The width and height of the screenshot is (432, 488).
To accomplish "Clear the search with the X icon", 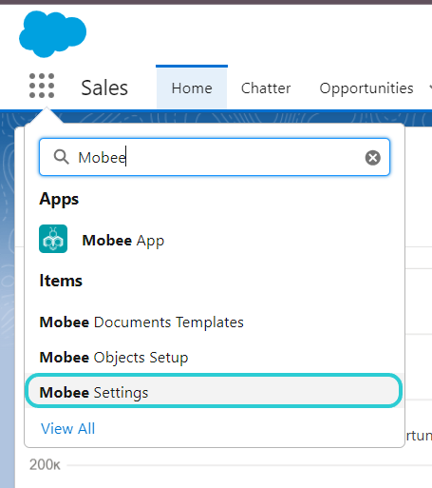I will tap(373, 158).
